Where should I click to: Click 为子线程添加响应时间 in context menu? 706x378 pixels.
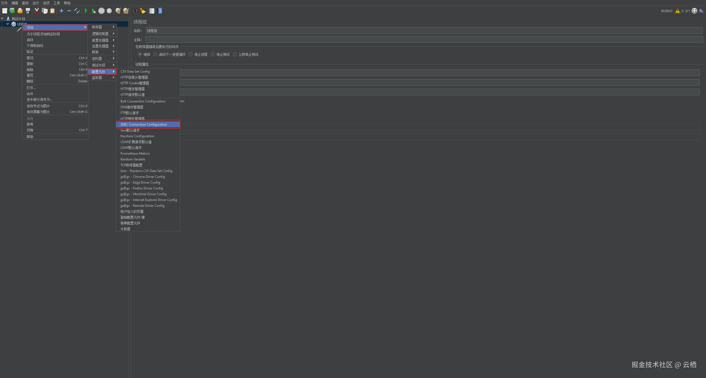(x=43, y=34)
